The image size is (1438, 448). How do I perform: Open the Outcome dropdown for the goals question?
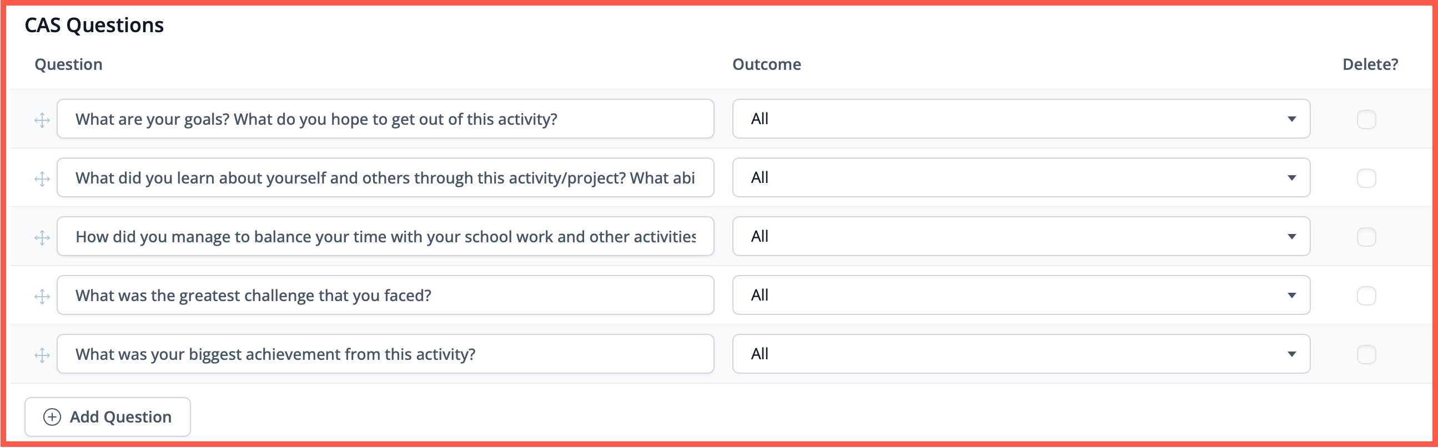(x=1021, y=119)
